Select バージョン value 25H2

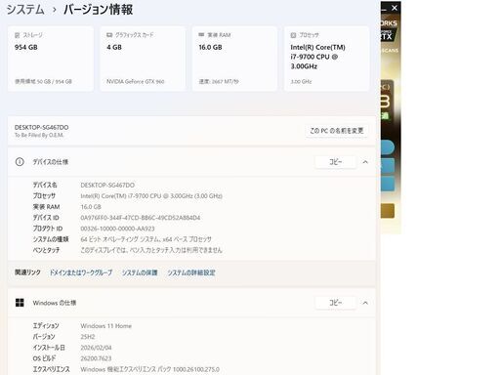pos(88,337)
